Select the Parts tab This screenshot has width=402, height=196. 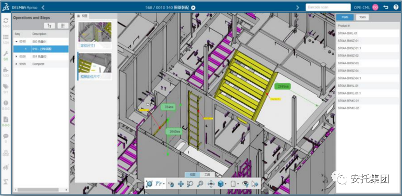click(x=345, y=17)
